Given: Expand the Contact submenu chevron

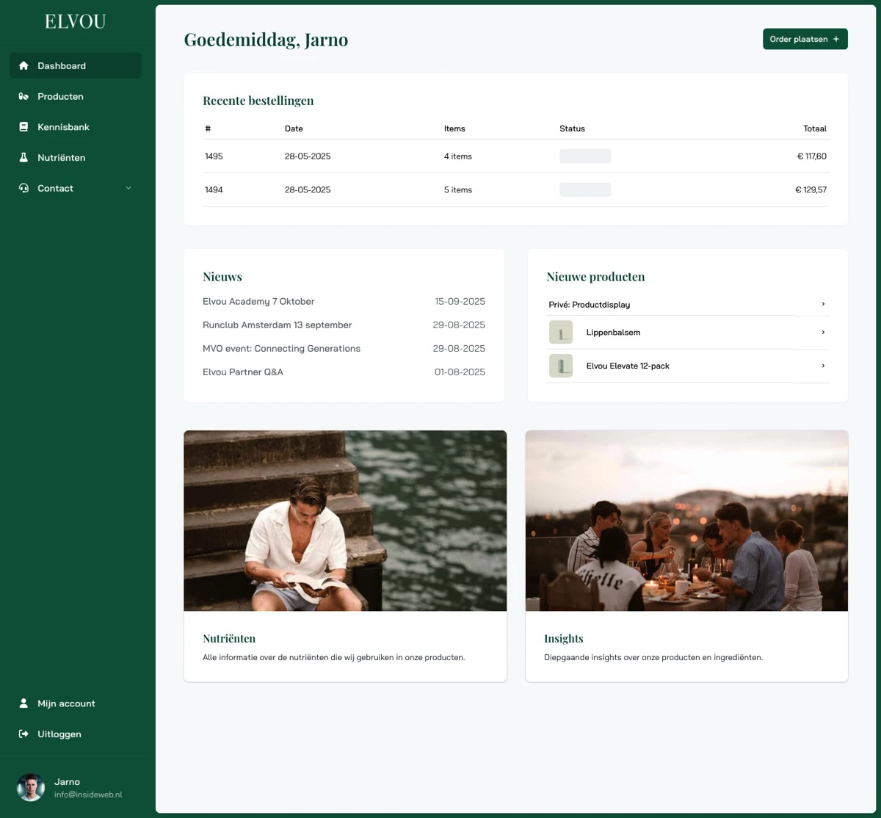Looking at the screenshot, I should (128, 189).
